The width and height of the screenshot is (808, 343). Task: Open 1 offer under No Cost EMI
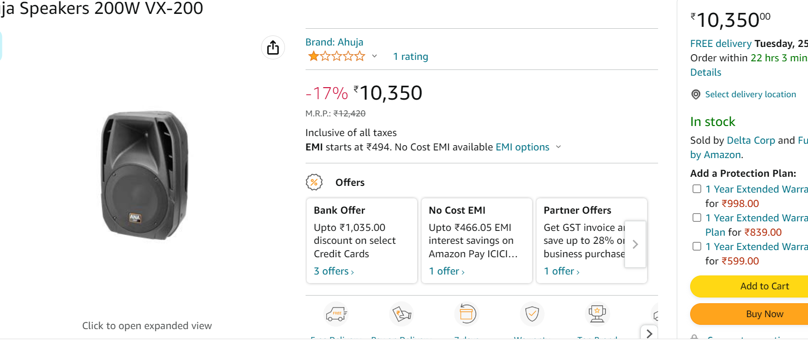446,271
